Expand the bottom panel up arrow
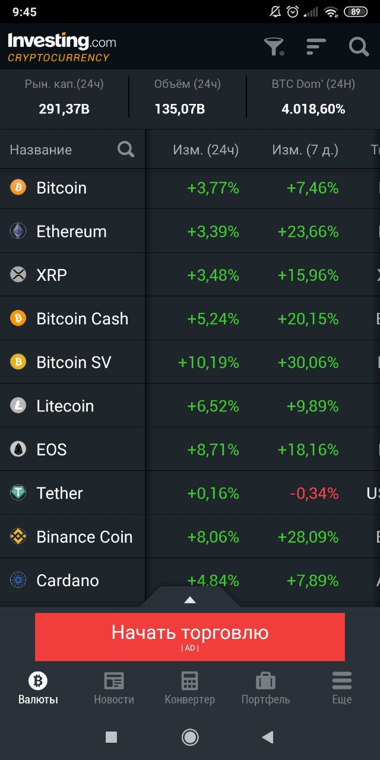 pyautogui.click(x=190, y=600)
